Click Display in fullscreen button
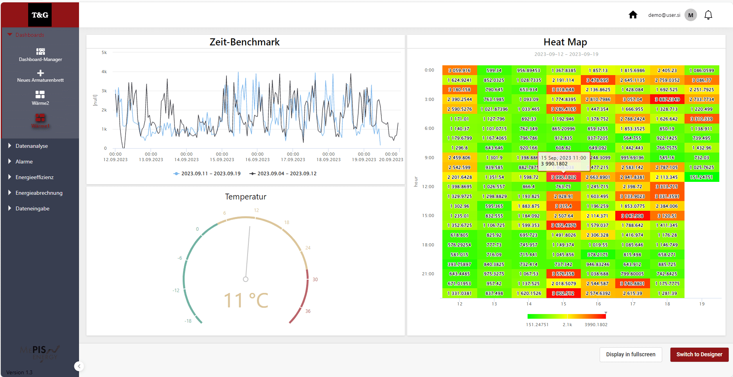The height and width of the screenshot is (377, 733). (631, 354)
